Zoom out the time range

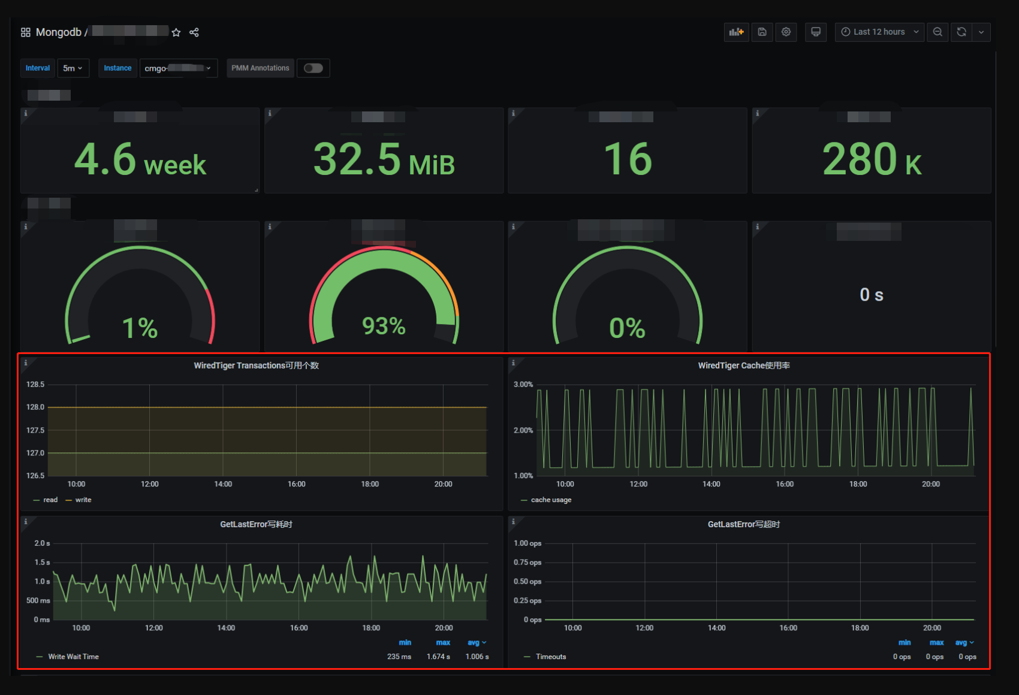tap(937, 32)
